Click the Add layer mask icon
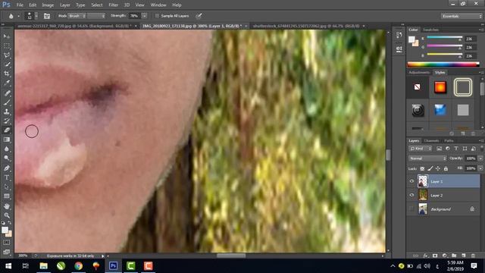This screenshot has height=273, width=485. (435, 256)
